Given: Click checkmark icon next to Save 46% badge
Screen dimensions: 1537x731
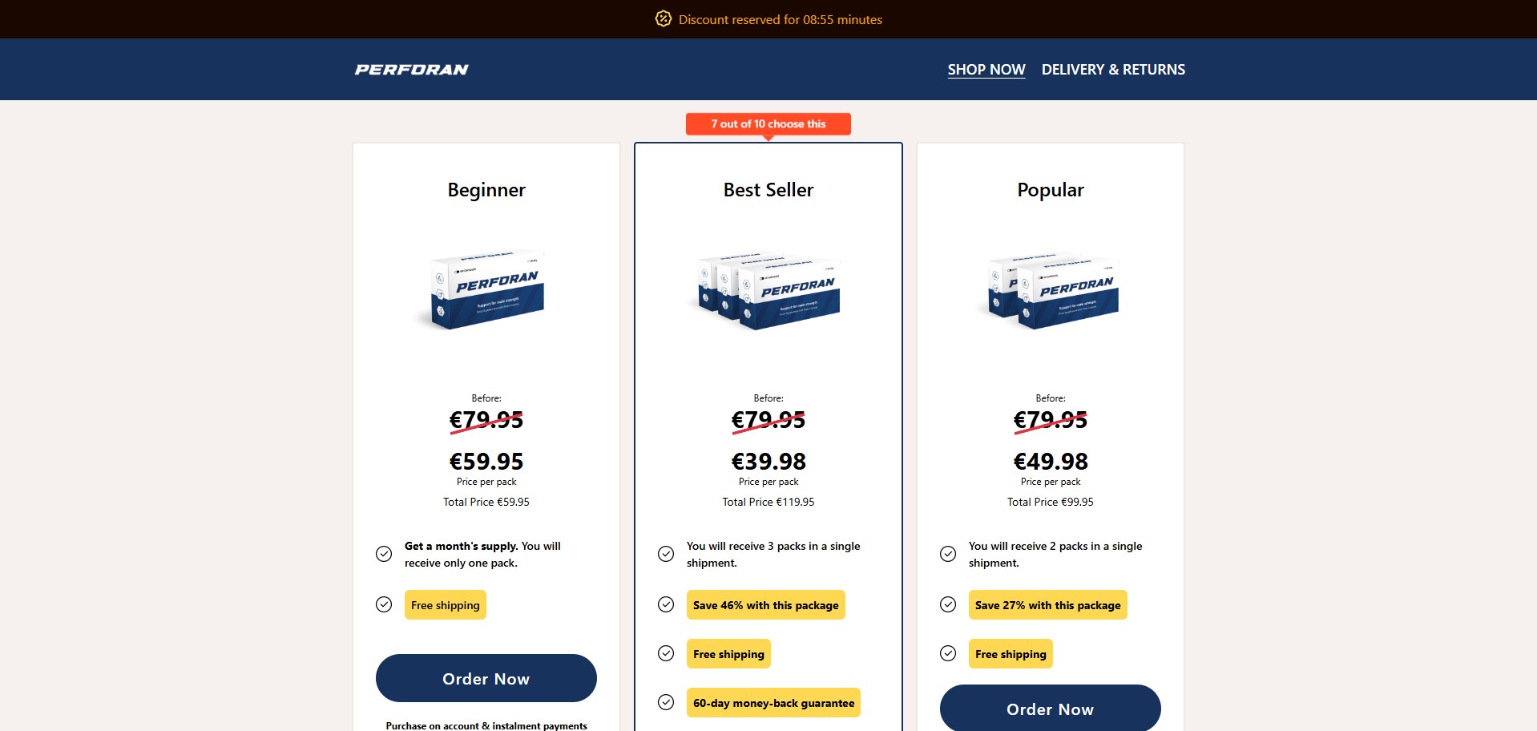Looking at the screenshot, I should [666, 604].
